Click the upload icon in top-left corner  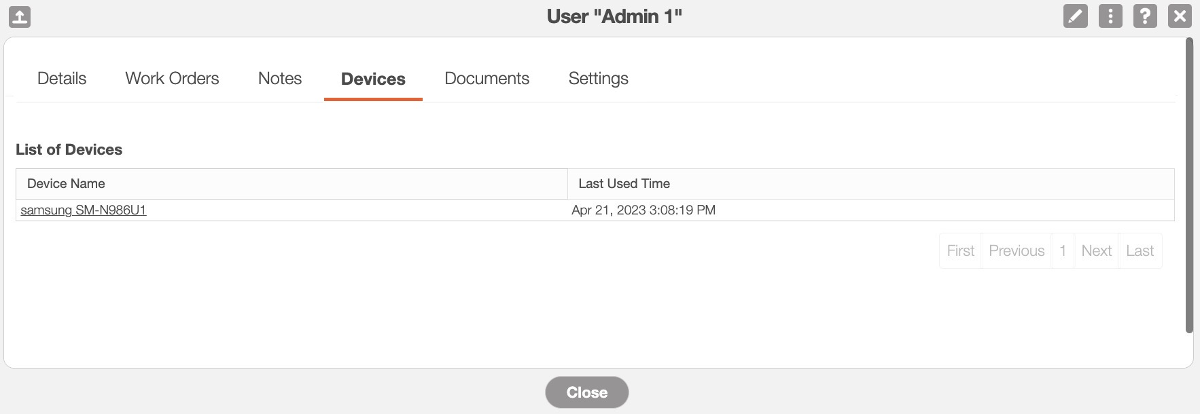(x=20, y=16)
